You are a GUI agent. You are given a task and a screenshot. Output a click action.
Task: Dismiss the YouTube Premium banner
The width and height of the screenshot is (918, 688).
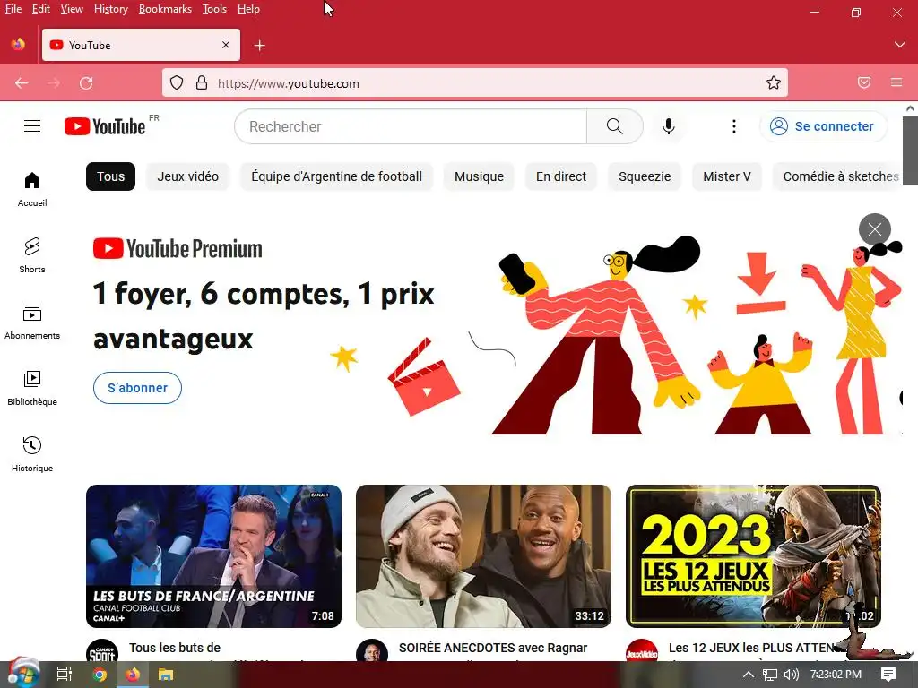tap(875, 229)
